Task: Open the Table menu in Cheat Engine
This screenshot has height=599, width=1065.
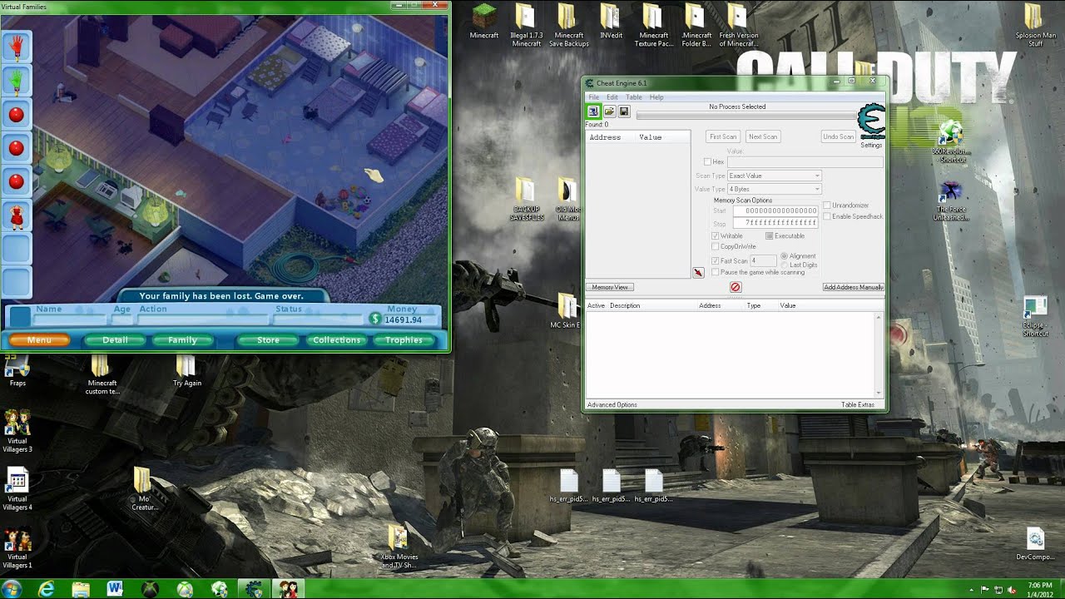Action: pos(634,97)
